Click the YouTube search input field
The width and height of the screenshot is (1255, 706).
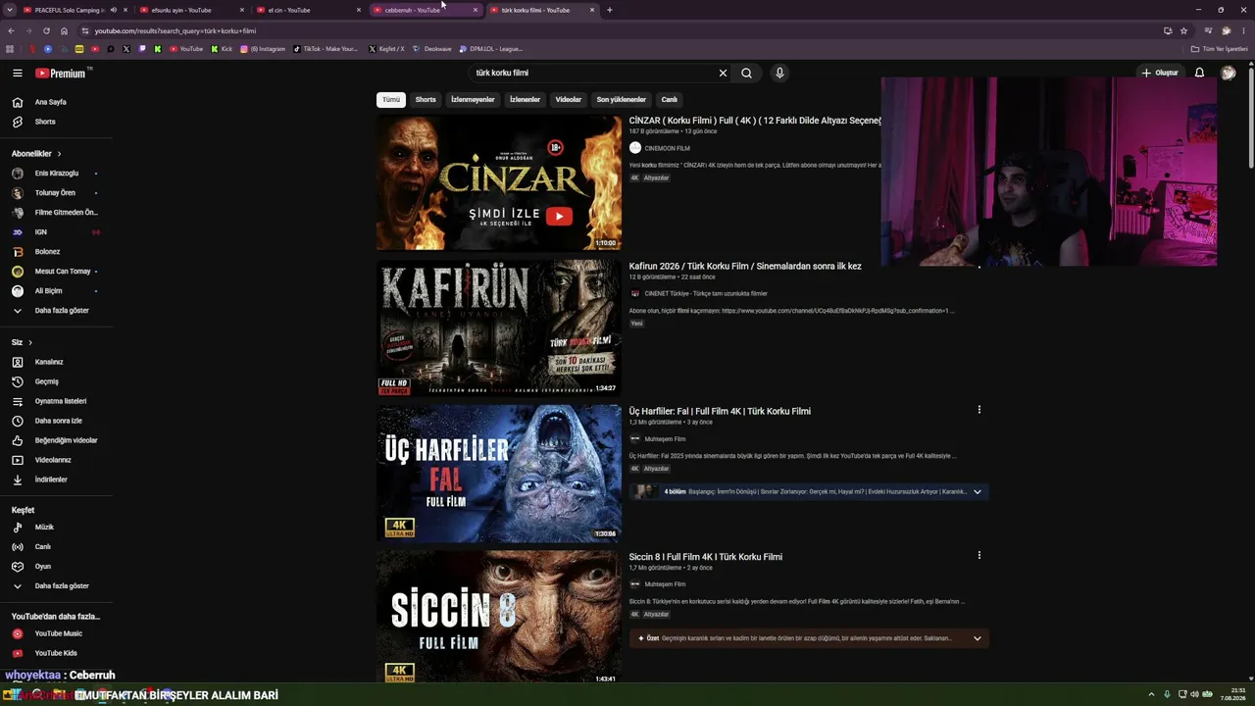(x=593, y=73)
